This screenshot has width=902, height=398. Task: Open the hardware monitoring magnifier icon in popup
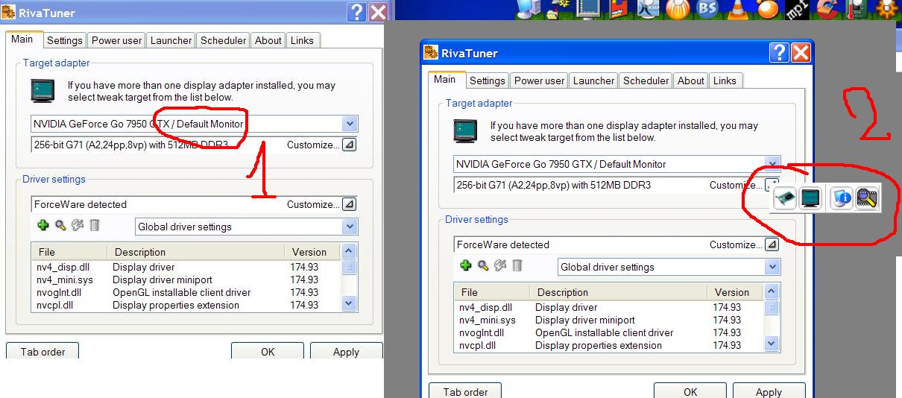click(x=866, y=198)
